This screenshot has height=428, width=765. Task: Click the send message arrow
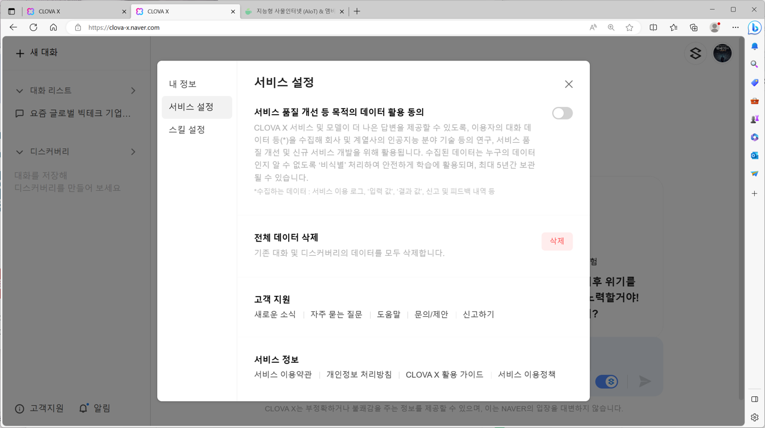coord(645,381)
